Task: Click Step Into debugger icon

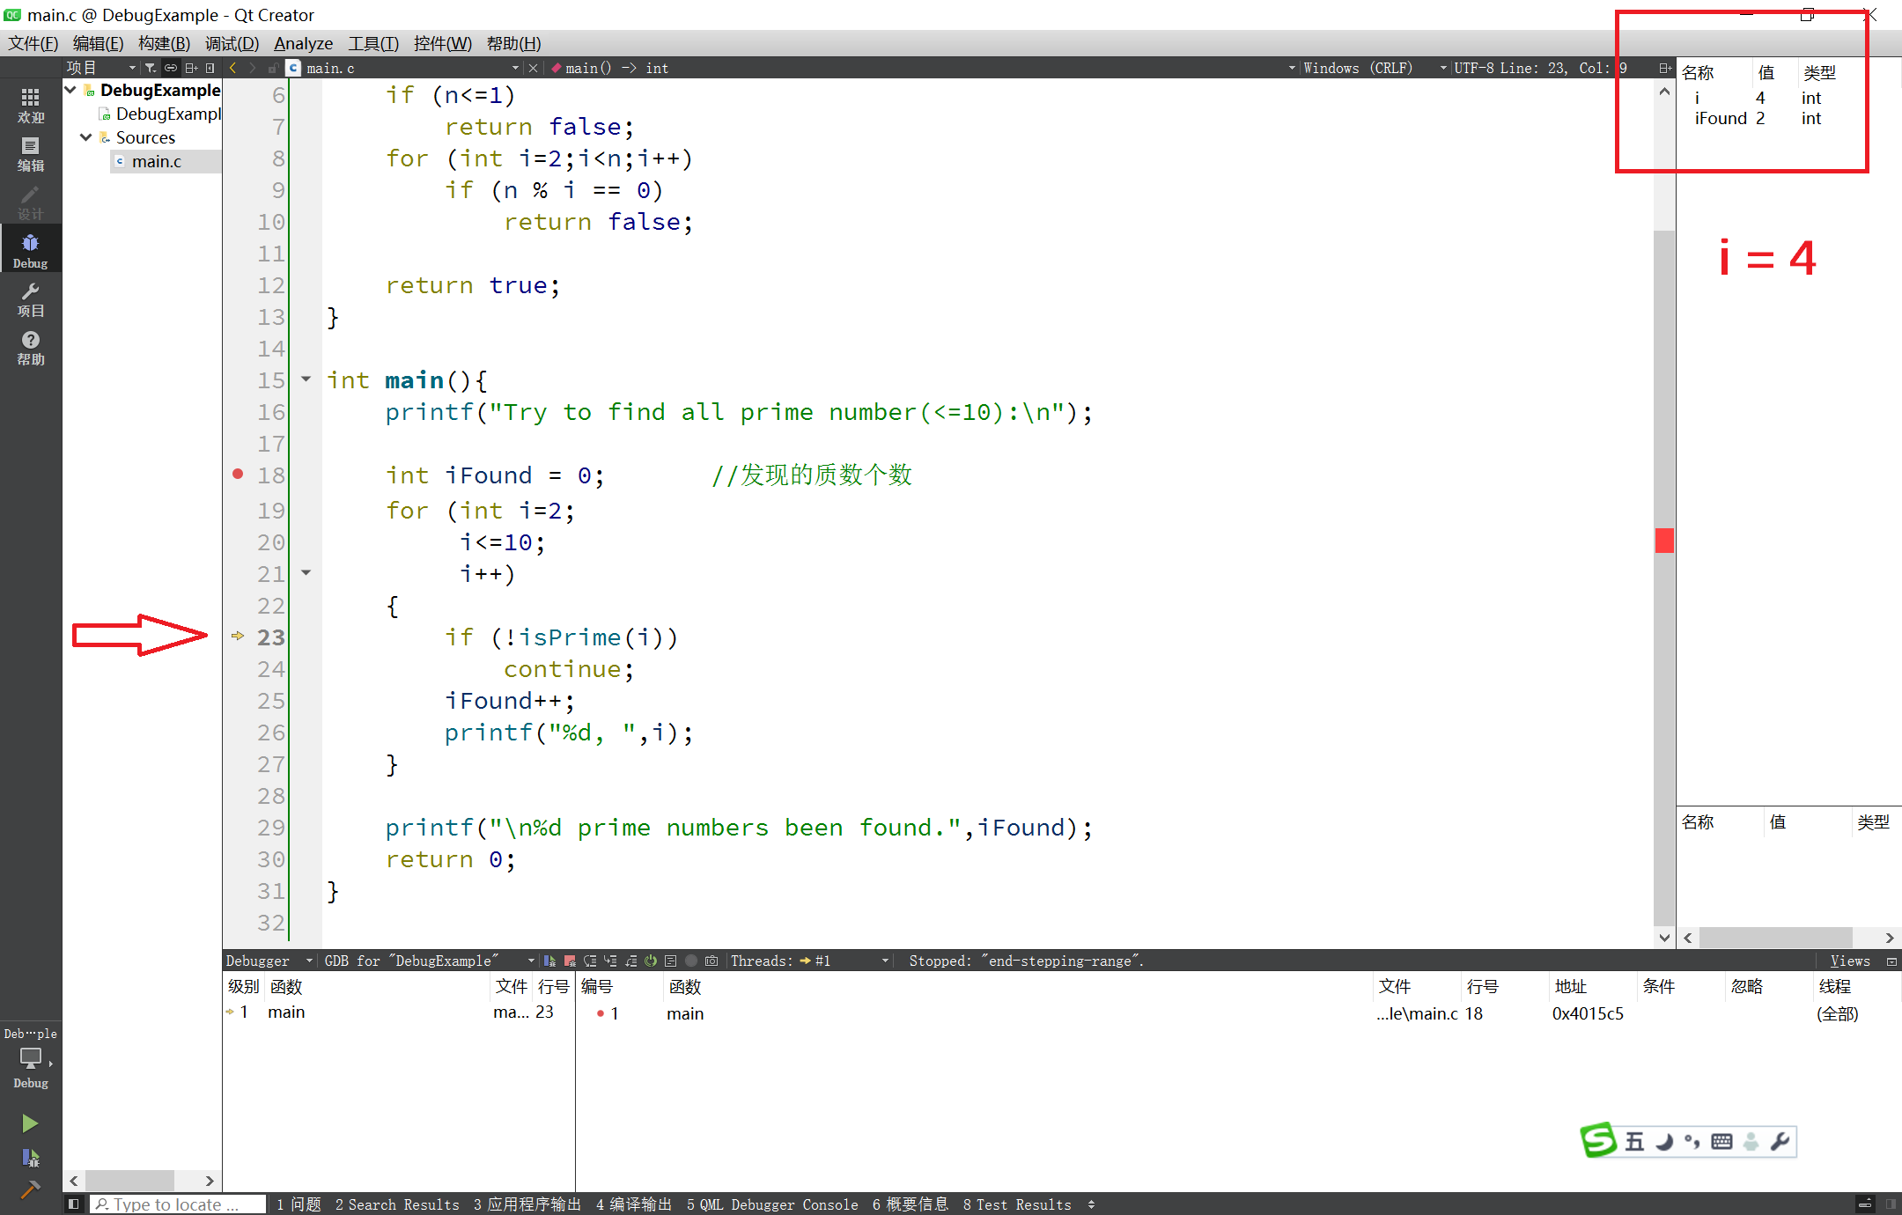Action: point(610,961)
